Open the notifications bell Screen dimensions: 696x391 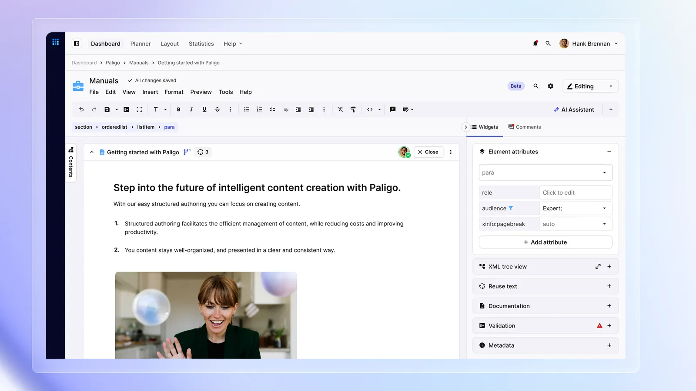(535, 43)
